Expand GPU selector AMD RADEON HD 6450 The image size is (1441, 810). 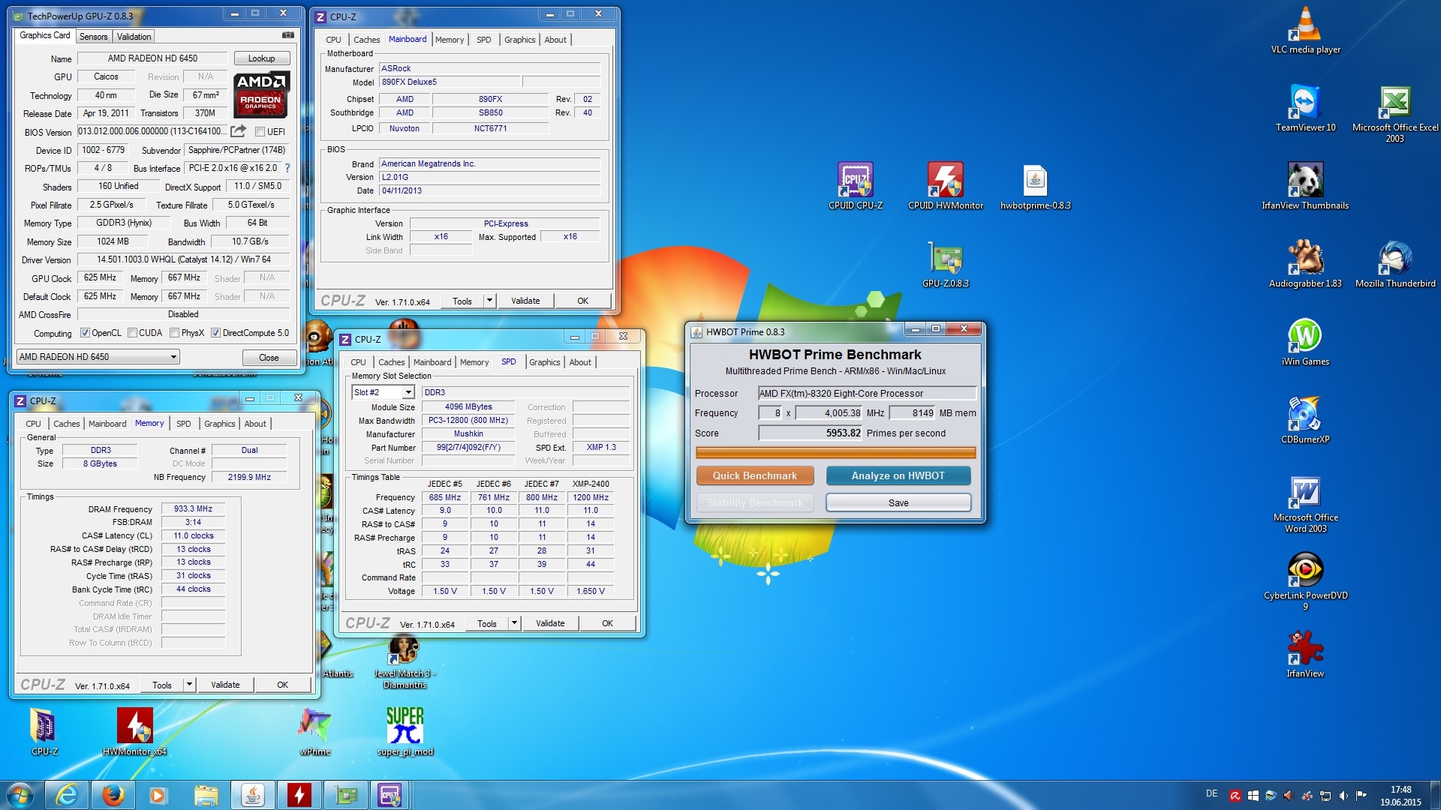(98, 357)
